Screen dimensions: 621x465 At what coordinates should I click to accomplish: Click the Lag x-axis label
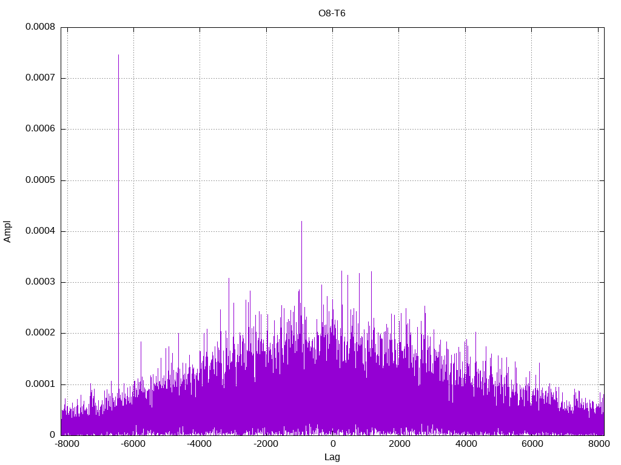(x=332, y=457)
